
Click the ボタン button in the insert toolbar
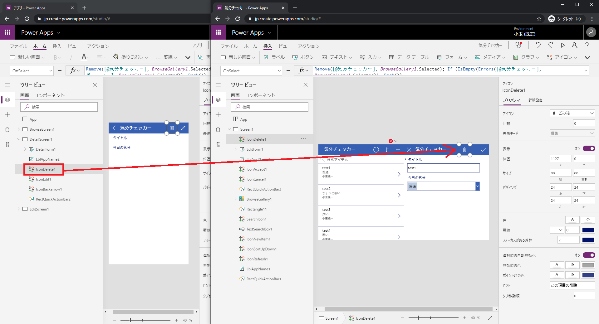[303, 57]
